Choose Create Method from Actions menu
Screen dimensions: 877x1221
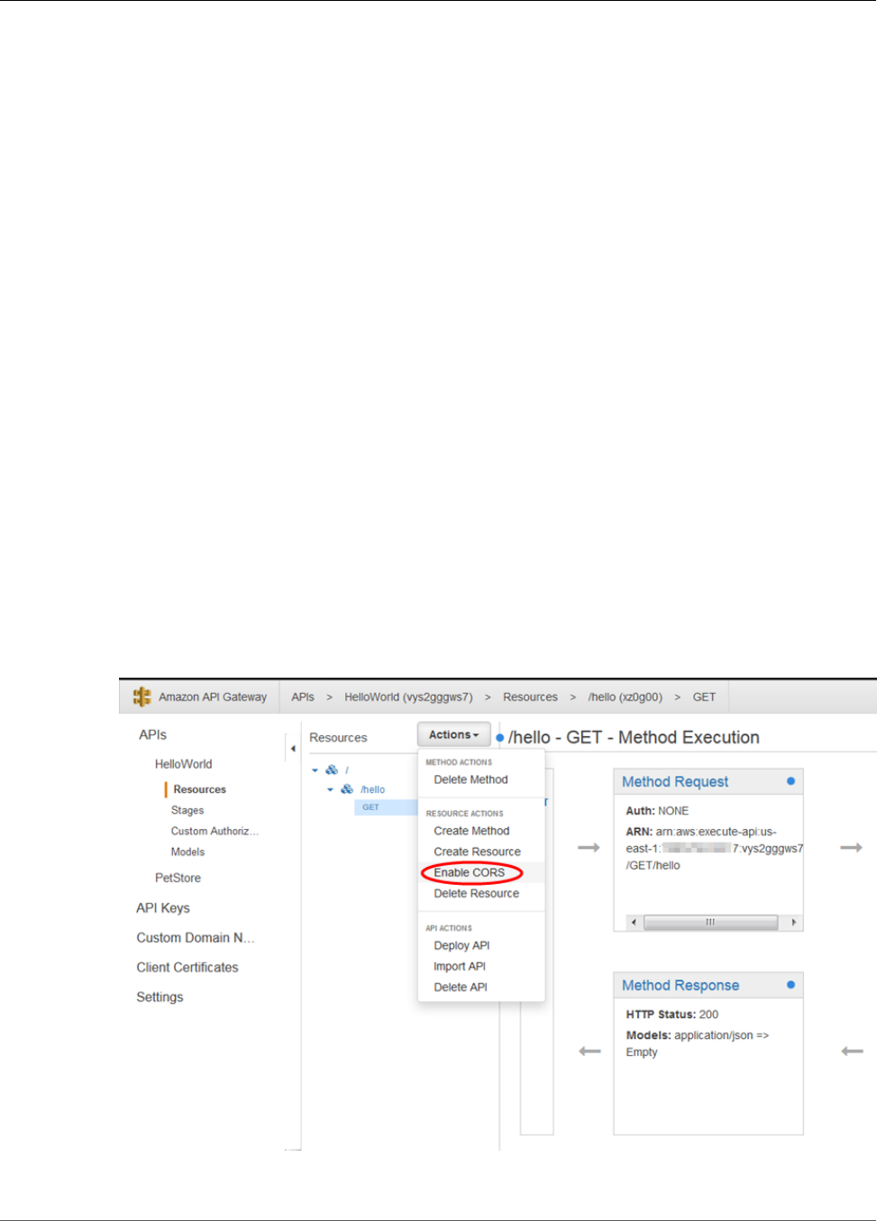click(471, 831)
